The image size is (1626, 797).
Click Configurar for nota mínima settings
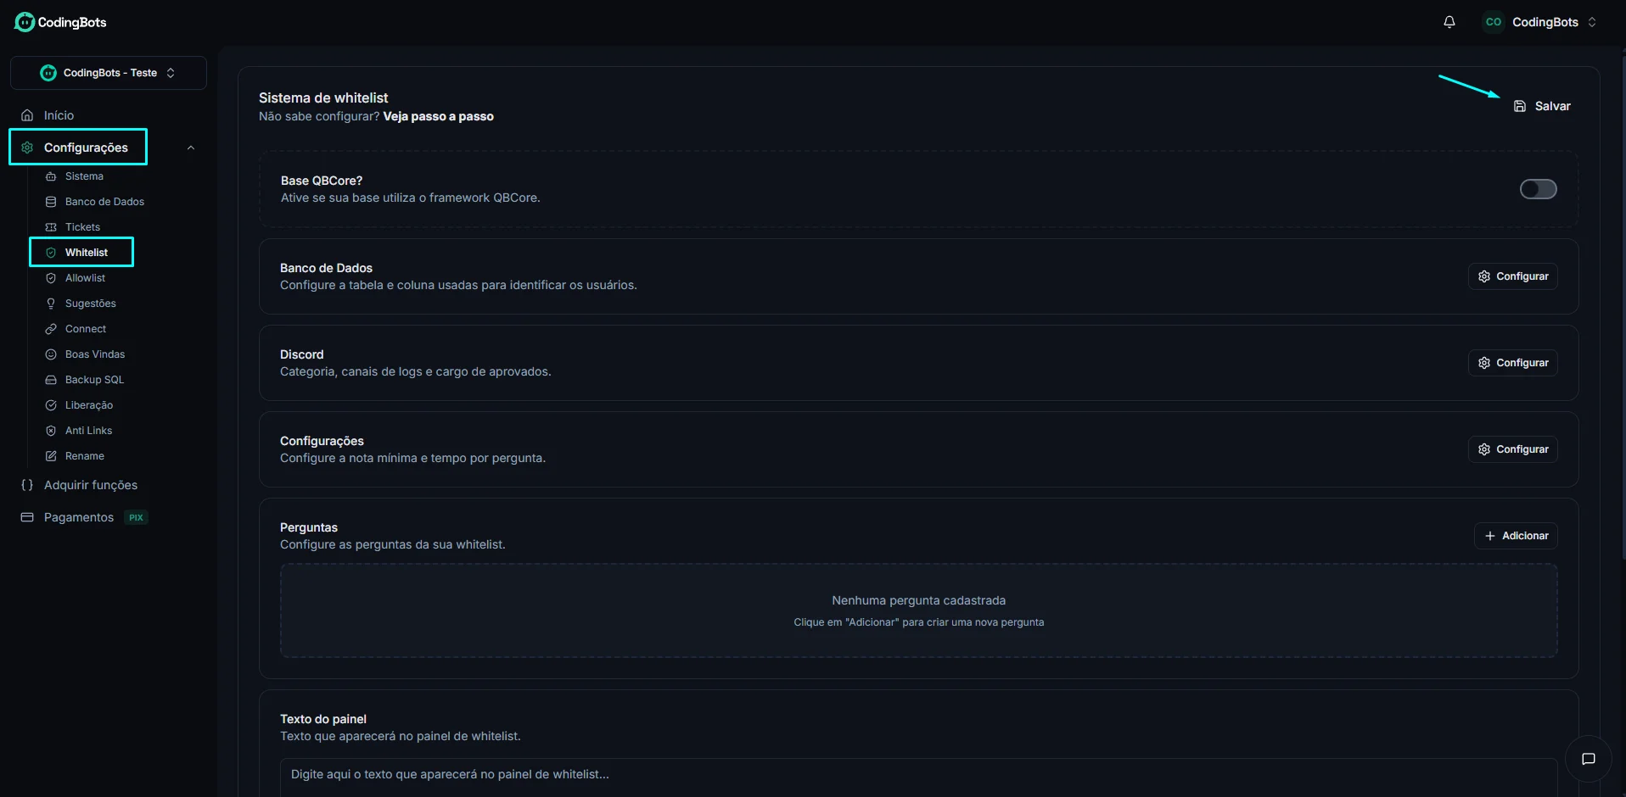click(1513, 449)
